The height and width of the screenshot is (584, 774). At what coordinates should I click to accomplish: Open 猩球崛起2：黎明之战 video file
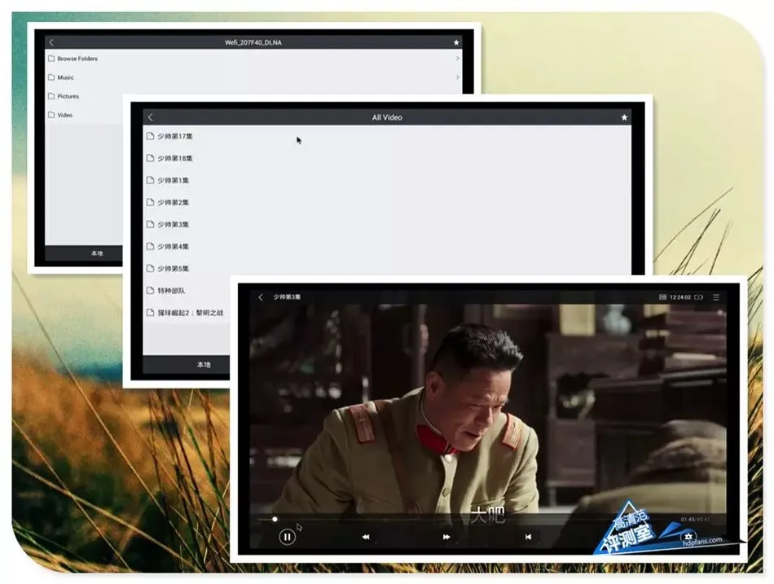(190, 313)
